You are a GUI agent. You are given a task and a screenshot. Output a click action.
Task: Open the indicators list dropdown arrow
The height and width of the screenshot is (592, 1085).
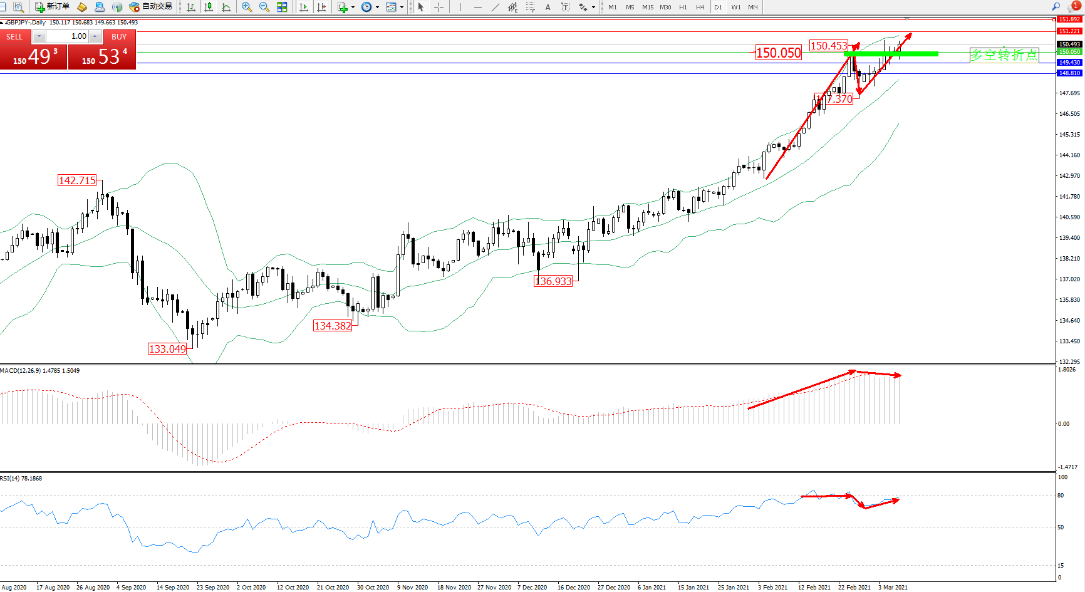[353, 8]
